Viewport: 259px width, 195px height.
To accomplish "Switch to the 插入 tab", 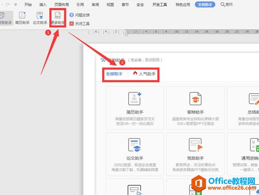I will (x=43, y=5).
